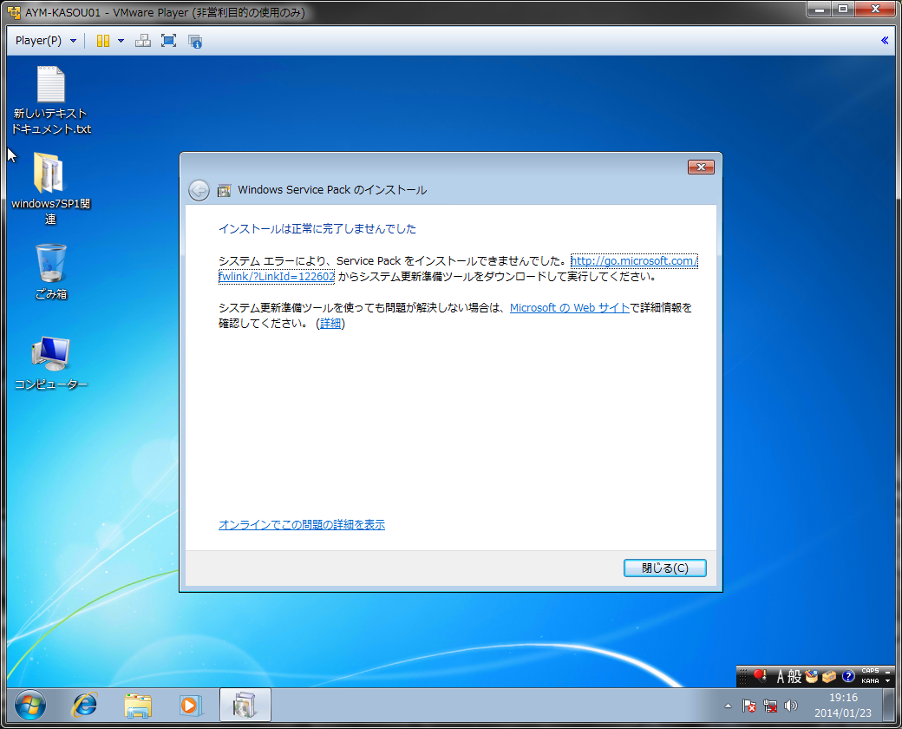Click the 閉じる(C) button
The width and height of the screenshot is (902, 729).
(x=665, y=568)
